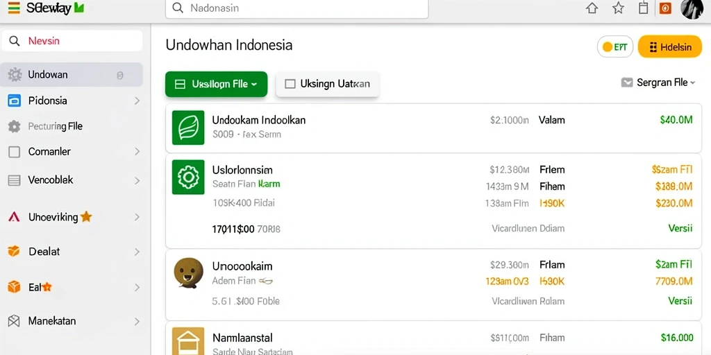711x355 pixels.
Task: Toggle the Uksingn Uatkan checkbox
Action: point(290,84)
